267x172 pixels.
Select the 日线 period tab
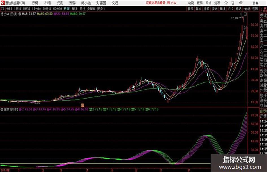coord(67,9)
